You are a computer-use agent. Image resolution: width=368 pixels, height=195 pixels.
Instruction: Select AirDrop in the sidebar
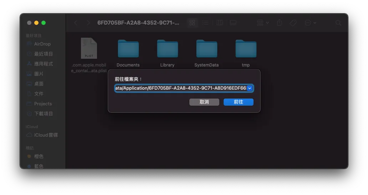coord(42,44)
